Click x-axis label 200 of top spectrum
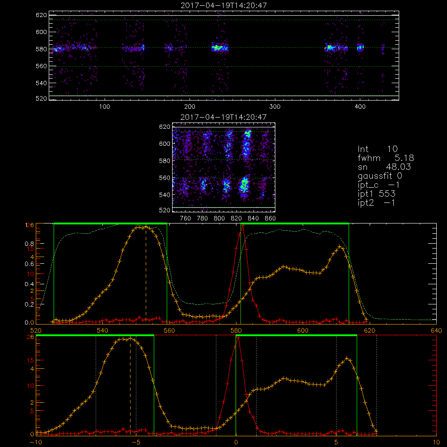 tap(190, 107)
